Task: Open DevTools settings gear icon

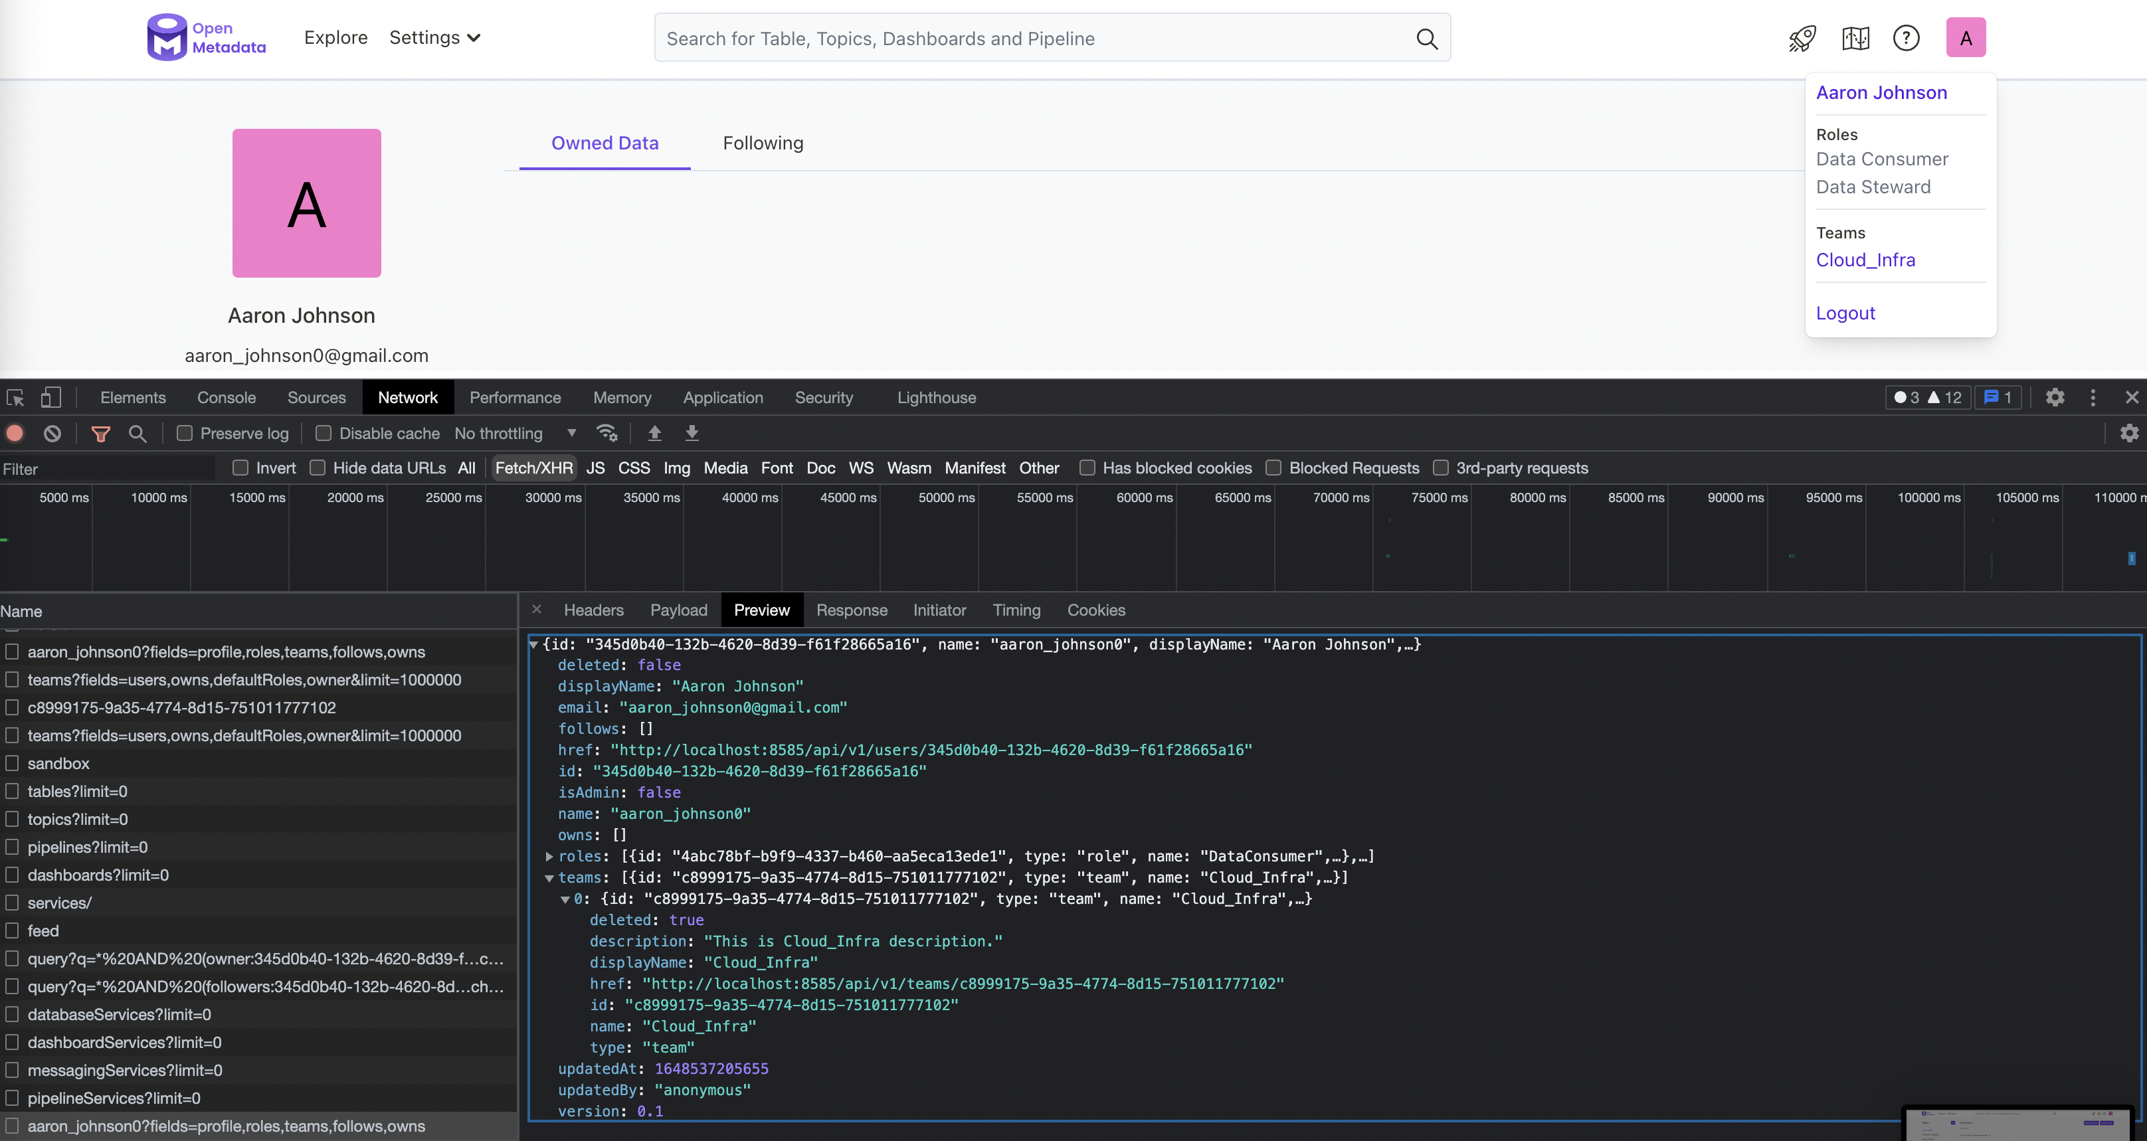Action: tap(2055, 398)
